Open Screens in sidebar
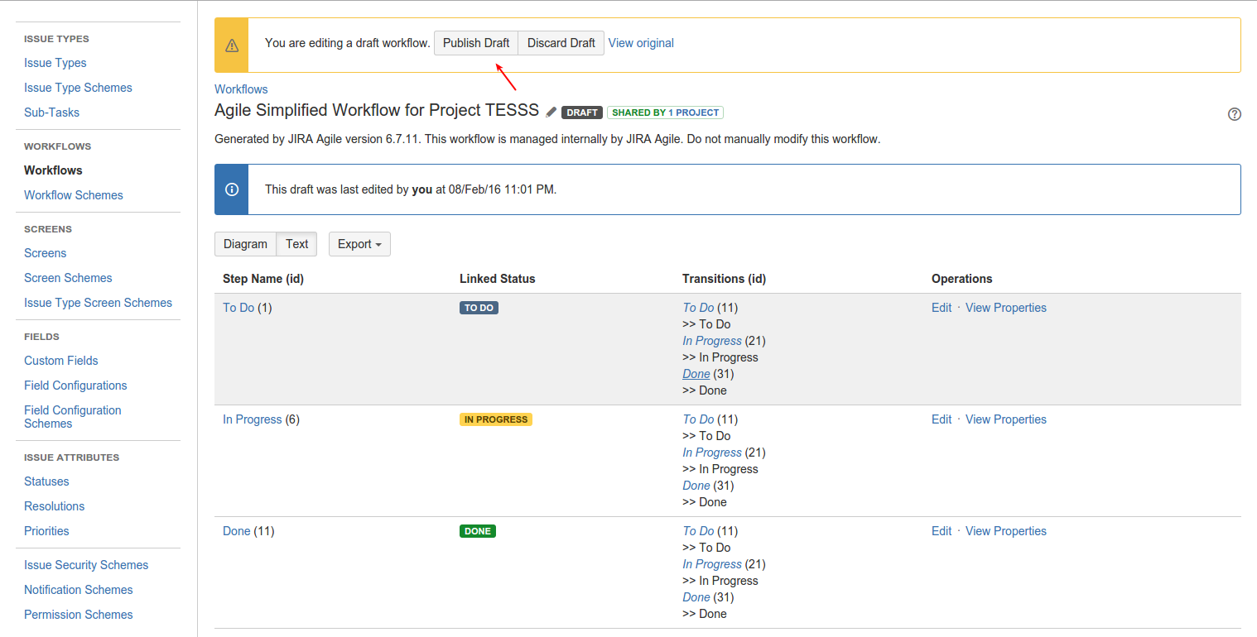This screenshot has height=637, width=1257. tap(46, 253)
